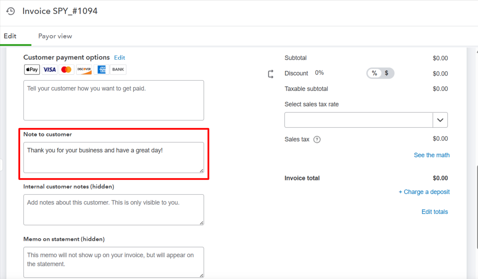
Task: Click the Taxable subtotal label
Action: coord(306,89)
